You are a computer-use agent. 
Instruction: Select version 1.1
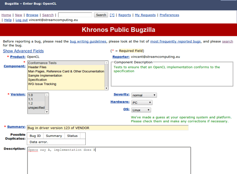click(37, 99)
